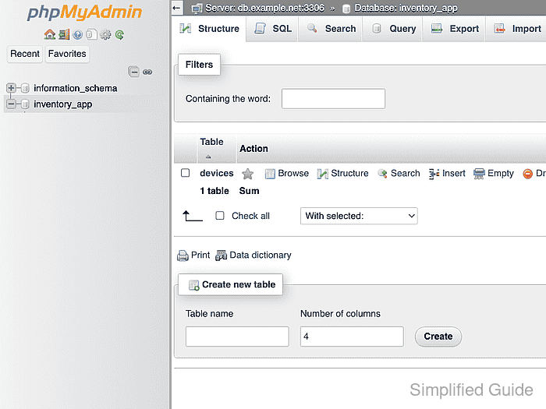Open the Export tab
Viewport: 546px width, 409px height.
tap(455, 29)
